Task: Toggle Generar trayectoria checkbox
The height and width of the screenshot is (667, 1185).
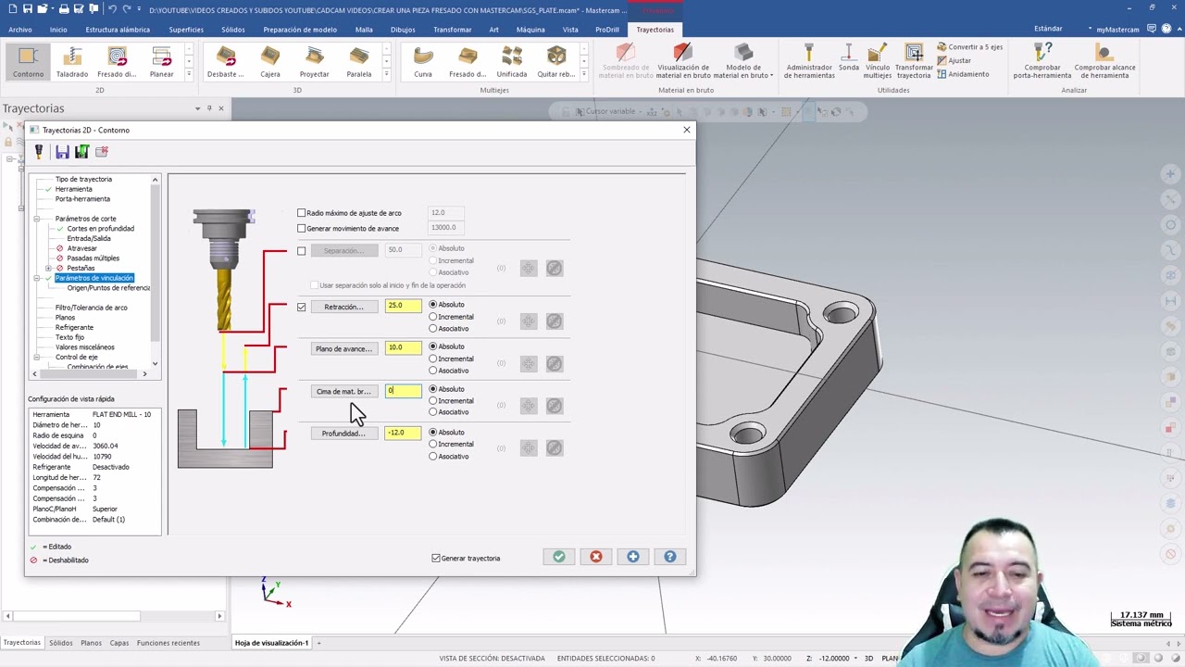Action: click(x=435, y=558)
